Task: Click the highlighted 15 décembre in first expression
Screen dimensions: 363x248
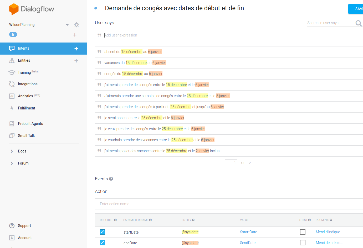Action: pos(132,52)
